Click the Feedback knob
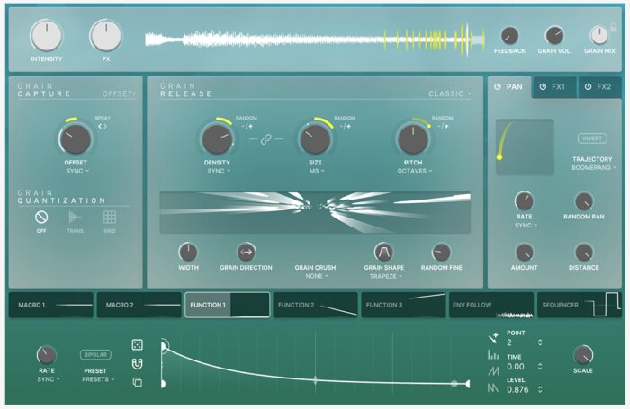 pyautogui.click(x=509, y=36)
